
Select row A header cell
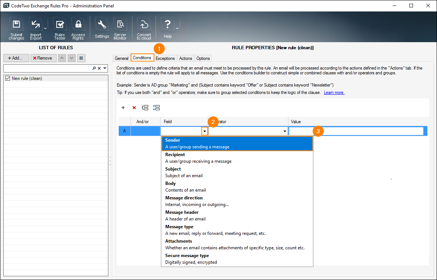(x=125, y=131)
